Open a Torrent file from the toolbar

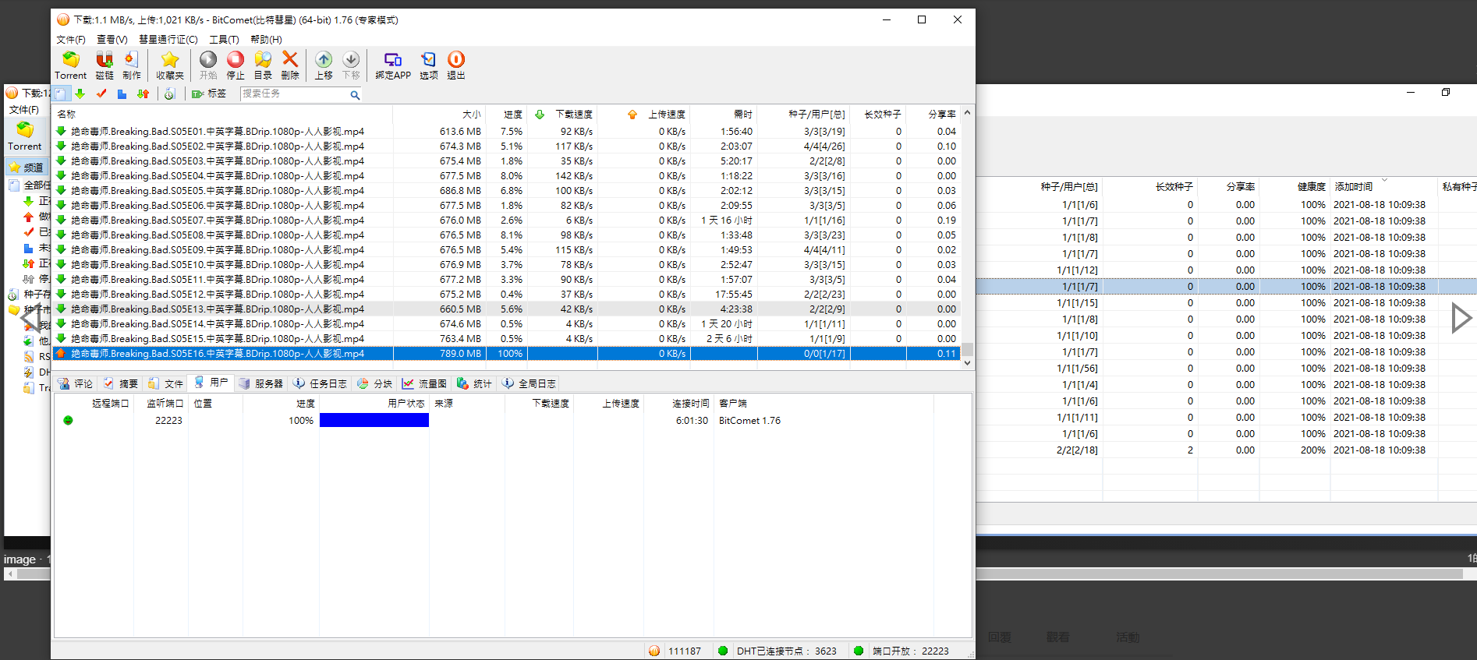click(x=70, y=65)
